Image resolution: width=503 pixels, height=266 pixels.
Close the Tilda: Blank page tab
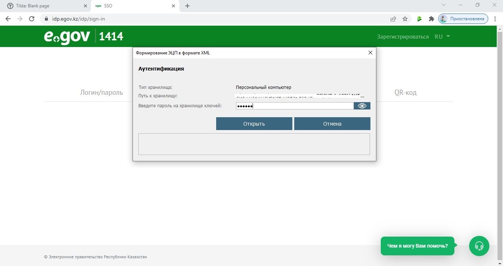[x=85, y=6]
